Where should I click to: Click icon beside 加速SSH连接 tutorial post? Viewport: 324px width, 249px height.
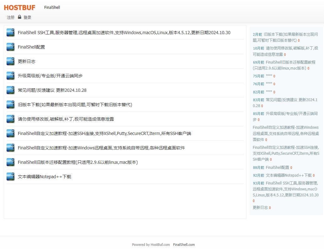11,133
